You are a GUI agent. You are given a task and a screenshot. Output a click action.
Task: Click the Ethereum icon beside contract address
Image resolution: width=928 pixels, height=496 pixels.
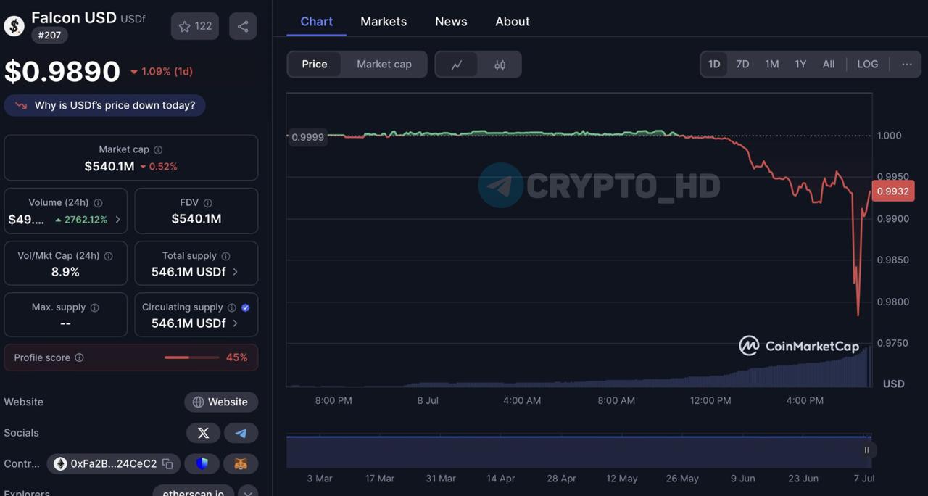click(60, 463)
